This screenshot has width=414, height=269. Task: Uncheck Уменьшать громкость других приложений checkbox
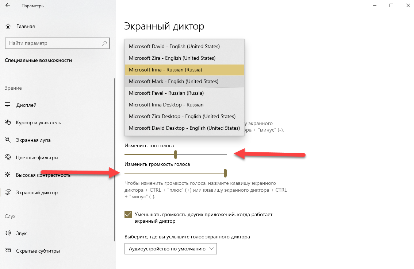pos(128,214)
